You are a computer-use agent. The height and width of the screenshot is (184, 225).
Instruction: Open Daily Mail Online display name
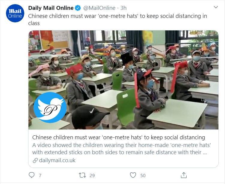tap(51, 8)
